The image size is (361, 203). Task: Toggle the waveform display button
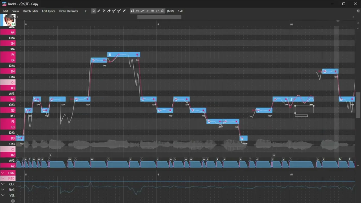point(153,11)
